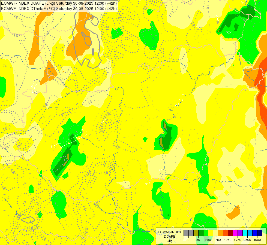This screenshot has height=245, width=267.
Task: Click the DCAPE title line at top
Action: tap(59, 3)
